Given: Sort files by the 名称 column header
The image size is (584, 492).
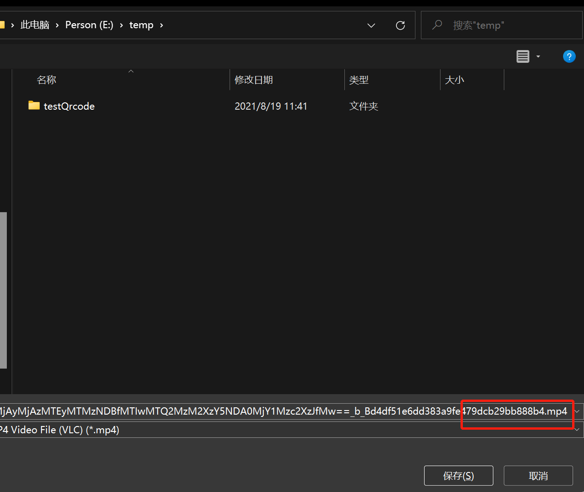Looking at the screenshot, I should tap(46, 80).
